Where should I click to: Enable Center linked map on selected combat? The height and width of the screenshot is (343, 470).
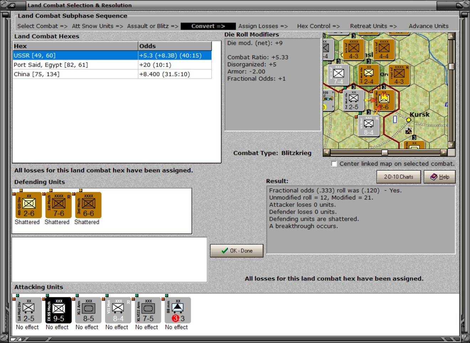[334, 164]
